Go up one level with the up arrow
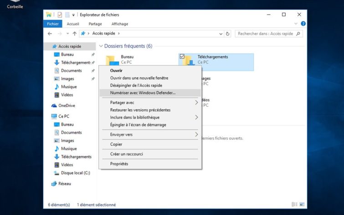 click(75, 34)
